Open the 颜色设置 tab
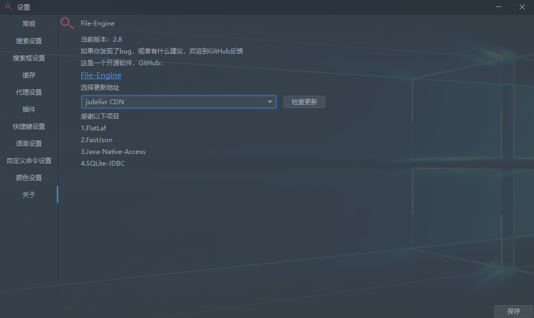Viewport: 534px width, 318px height. click(x=28, y=177)
